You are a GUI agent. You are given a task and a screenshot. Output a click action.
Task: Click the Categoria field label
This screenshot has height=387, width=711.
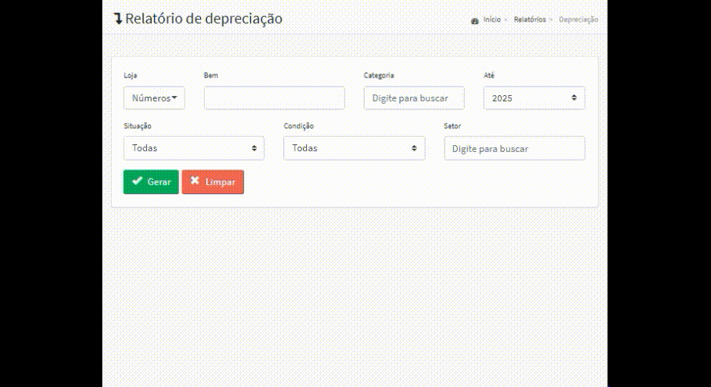tap(379, 75)
